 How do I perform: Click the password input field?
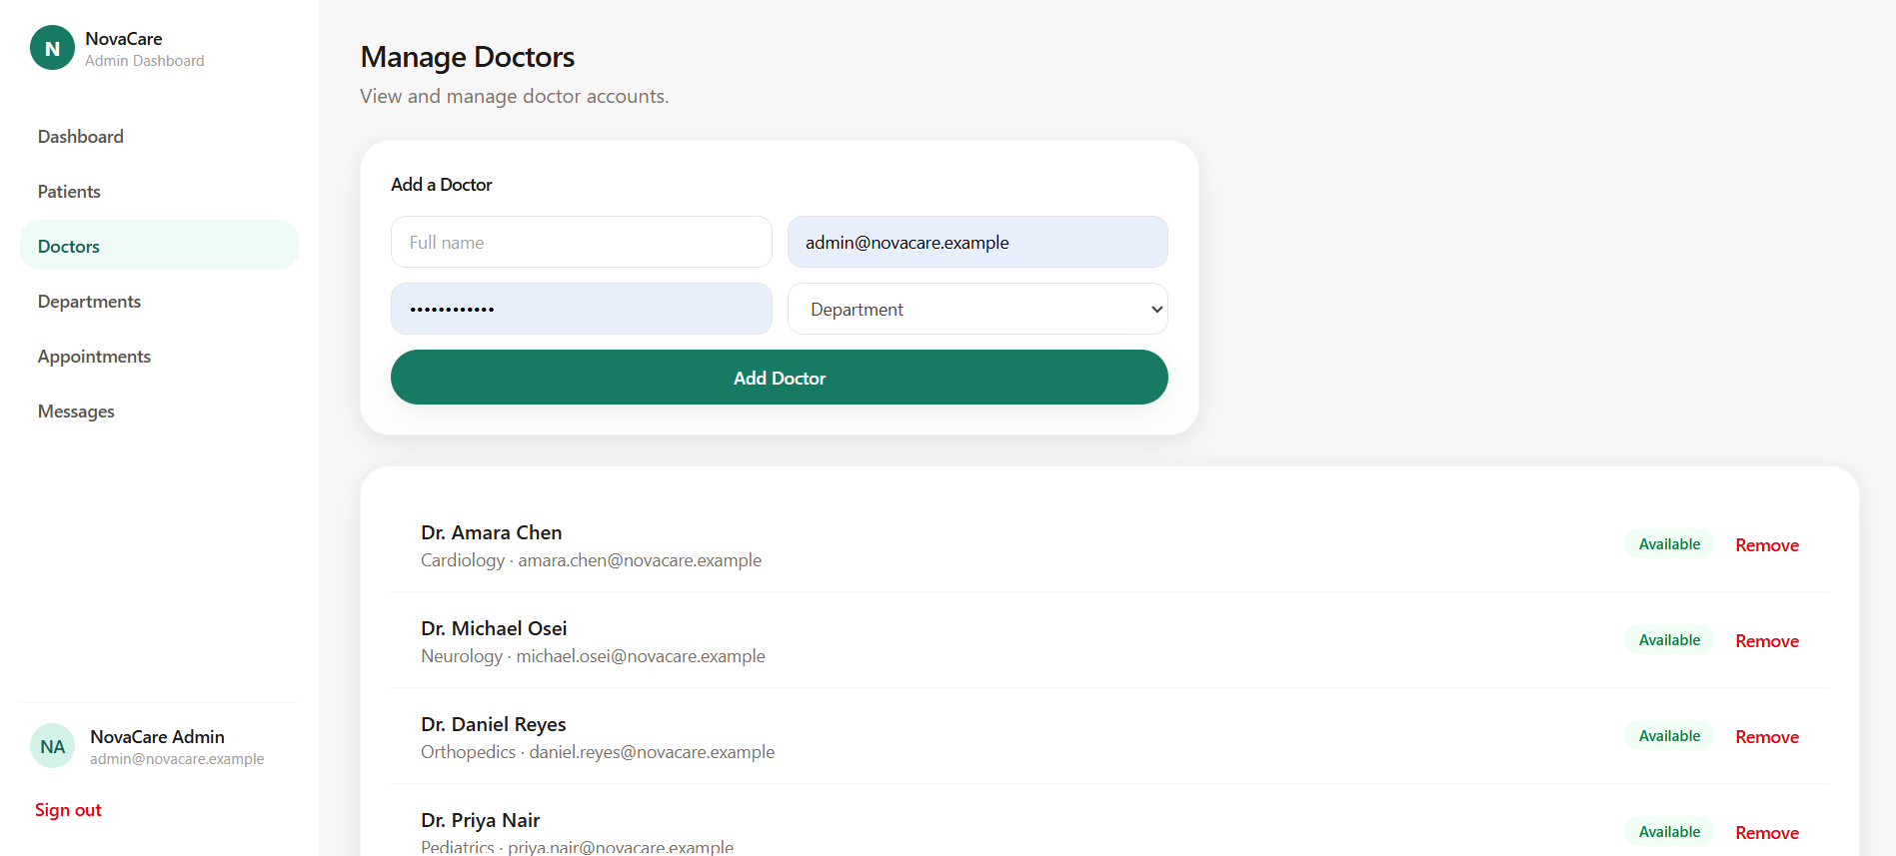click(582, 309)
